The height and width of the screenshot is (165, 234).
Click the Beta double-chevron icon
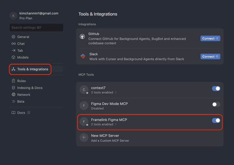pyautogui.click(x=13, y=102)
